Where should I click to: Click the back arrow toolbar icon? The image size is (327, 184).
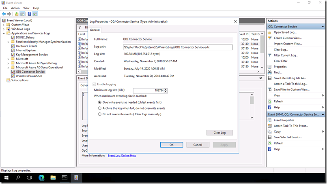[4, 14]
